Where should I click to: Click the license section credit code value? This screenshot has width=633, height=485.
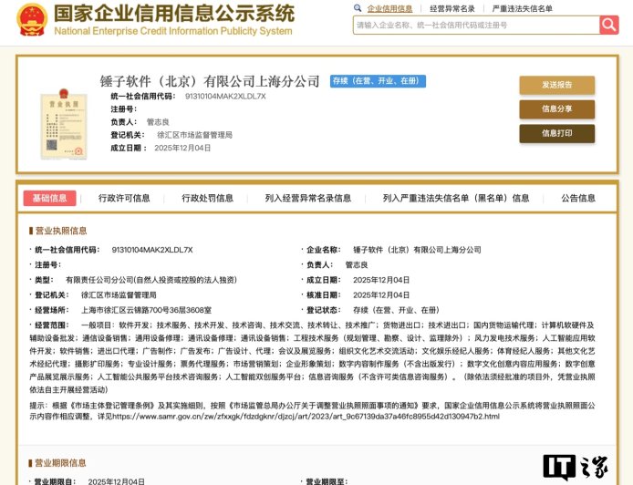click(x=152, y=250)
